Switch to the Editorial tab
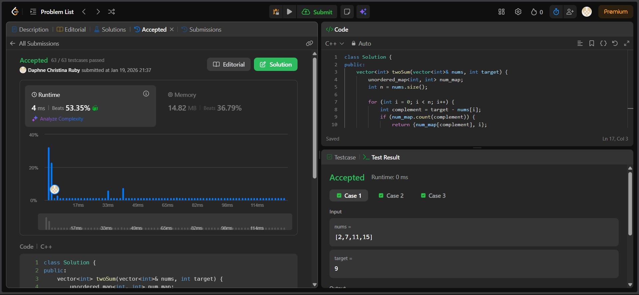This screenshot has width=639, height=295. tap(71, 30)
